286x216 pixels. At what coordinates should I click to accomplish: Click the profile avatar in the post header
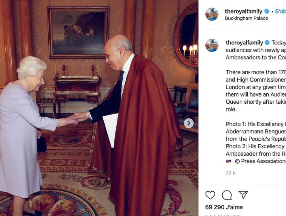click(212, 14)
